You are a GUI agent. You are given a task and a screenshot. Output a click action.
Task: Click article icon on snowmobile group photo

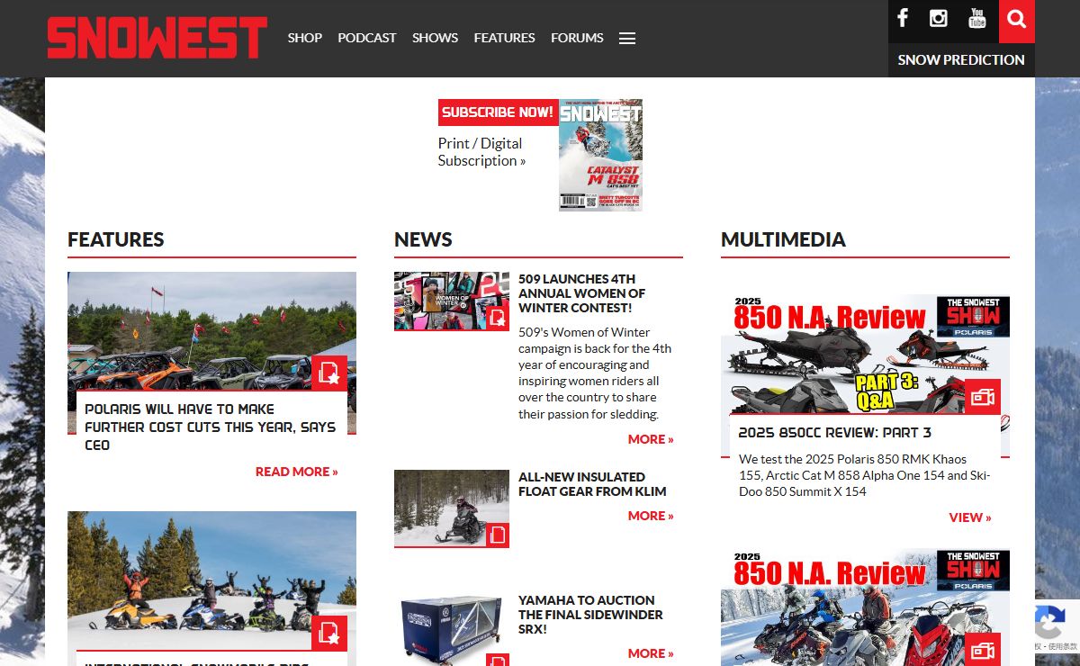click(329, 633)
